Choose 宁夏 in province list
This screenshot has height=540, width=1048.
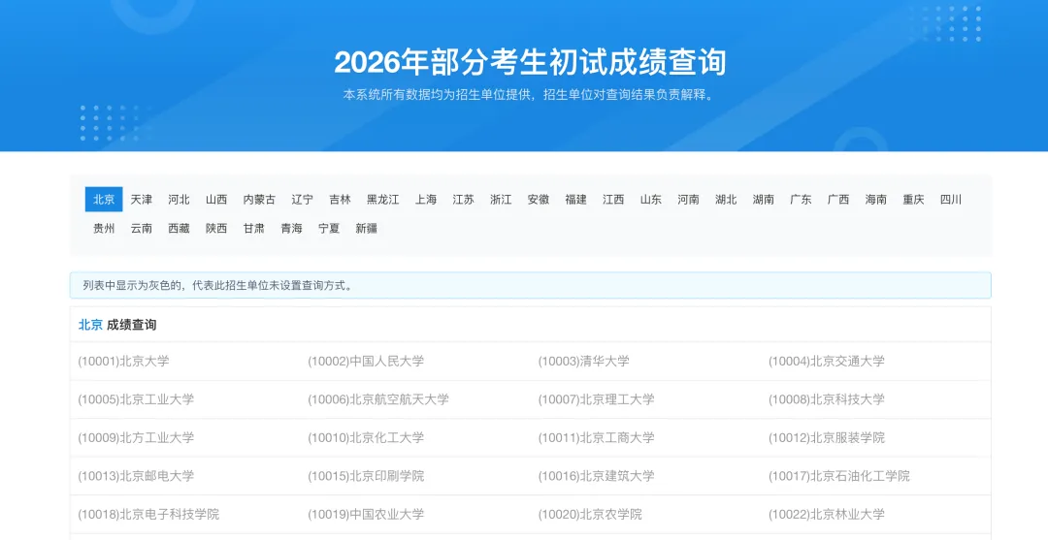click(329, 228)
